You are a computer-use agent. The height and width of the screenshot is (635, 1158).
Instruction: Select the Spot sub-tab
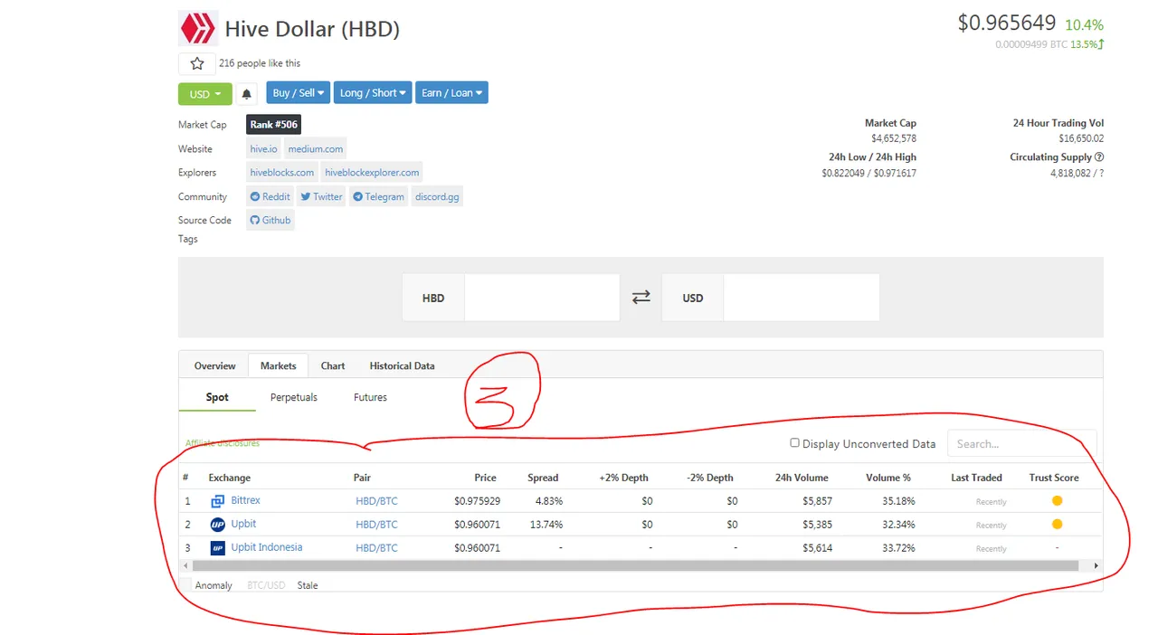[217, 398]
